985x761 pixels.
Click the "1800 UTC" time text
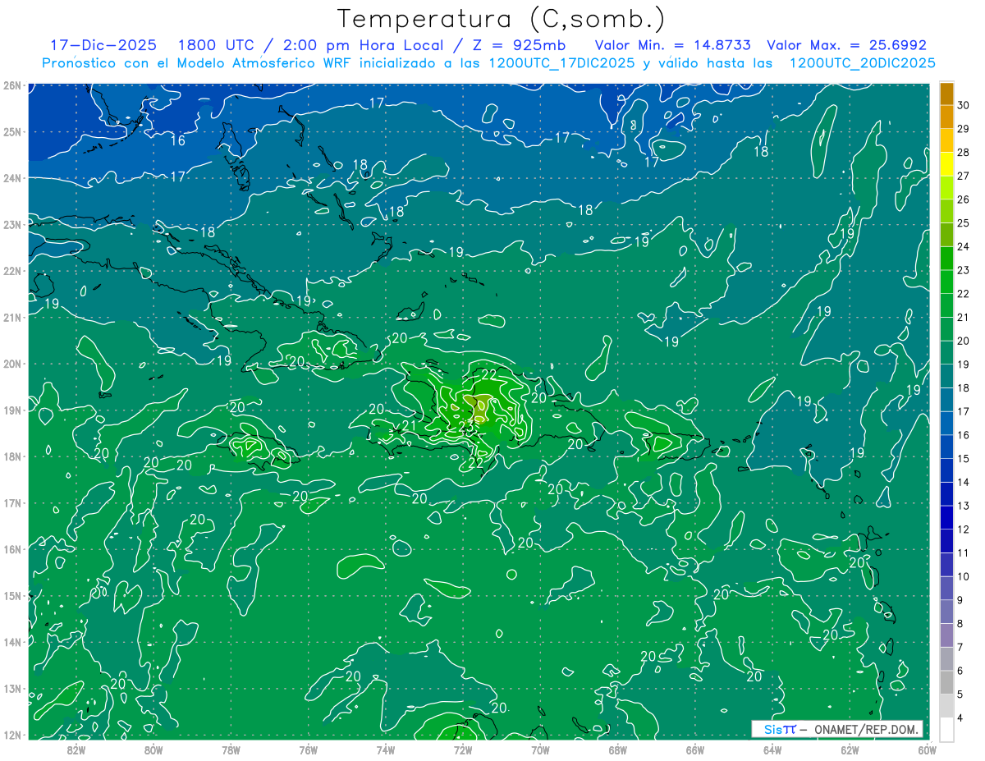[x=215, y=45]
